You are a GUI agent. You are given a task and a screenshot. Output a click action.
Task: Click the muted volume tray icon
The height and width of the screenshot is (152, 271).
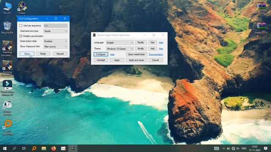[x=238, y=148]
